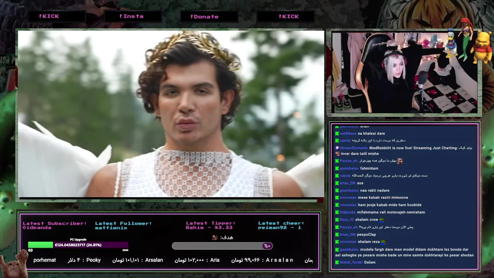Click username StreamElements in chat
Screen dimensions: 494x278
pyautogui.click(x=354, y=148)
